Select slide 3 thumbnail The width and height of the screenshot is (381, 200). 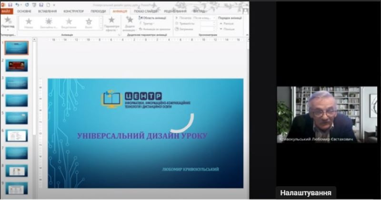pyautogui.click(x=17, y=83)
